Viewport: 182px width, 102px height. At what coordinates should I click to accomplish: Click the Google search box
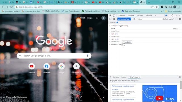point(54,56)
